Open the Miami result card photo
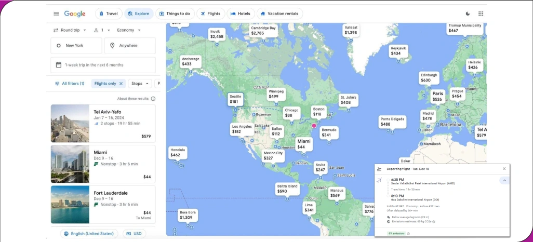Image resolution: width=533 pixels, height=242 pixels. [70, 164]
